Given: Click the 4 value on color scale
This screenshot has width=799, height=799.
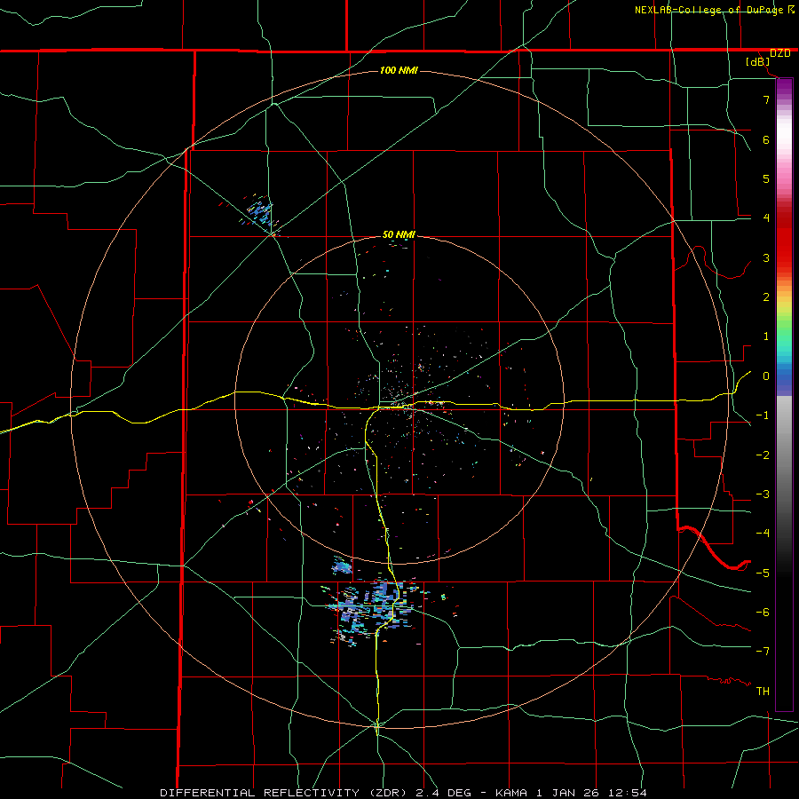Looking at the screenshot, I should click(766, 218).
